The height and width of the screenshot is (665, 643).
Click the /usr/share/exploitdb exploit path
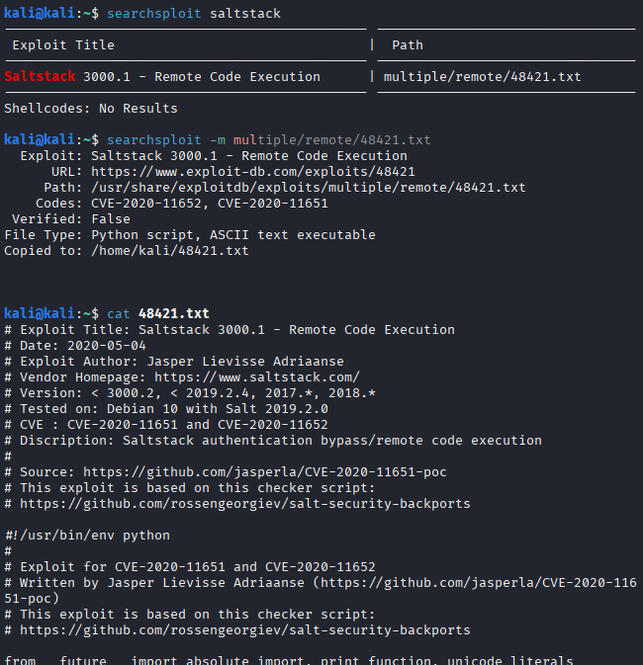(309, 188)
